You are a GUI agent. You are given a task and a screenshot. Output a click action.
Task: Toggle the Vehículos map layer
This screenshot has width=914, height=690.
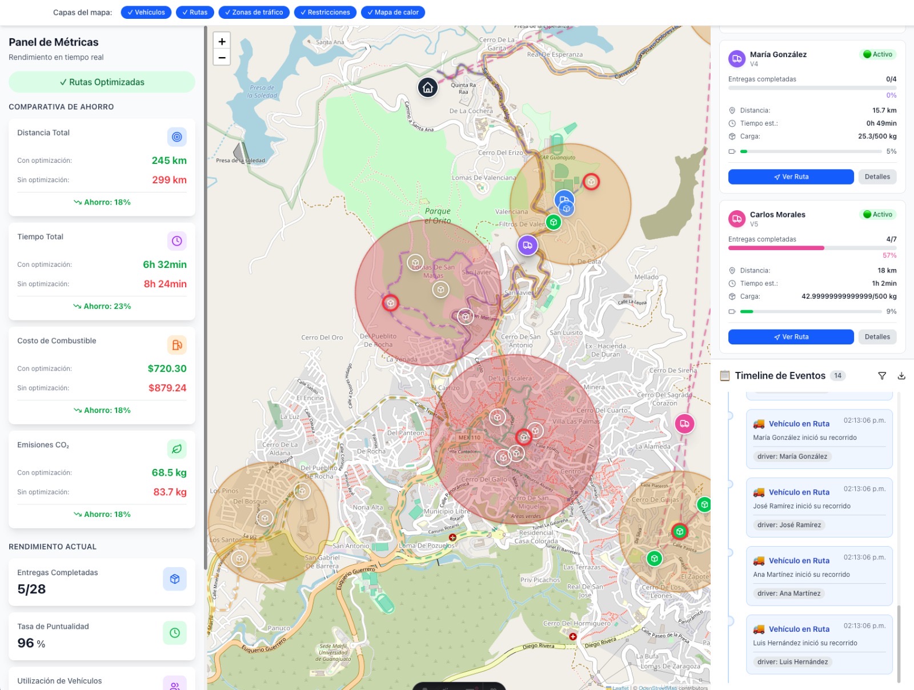pos(146,13)
